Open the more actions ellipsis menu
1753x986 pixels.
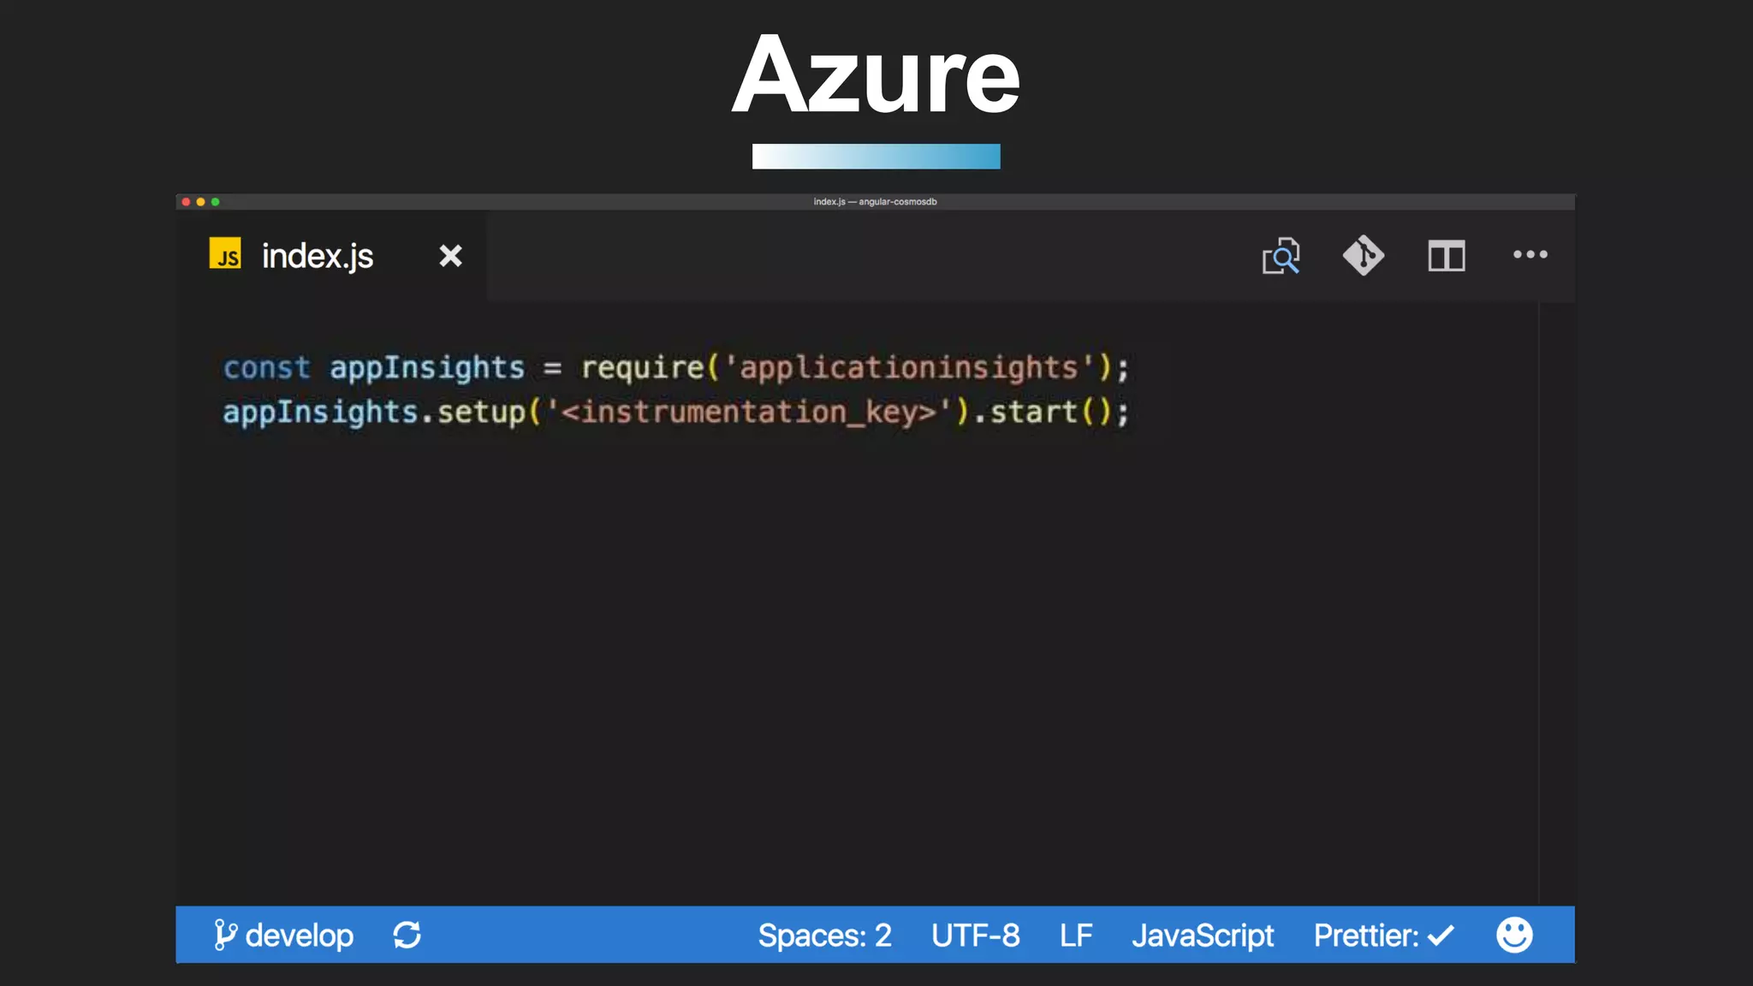(1530, 254)
